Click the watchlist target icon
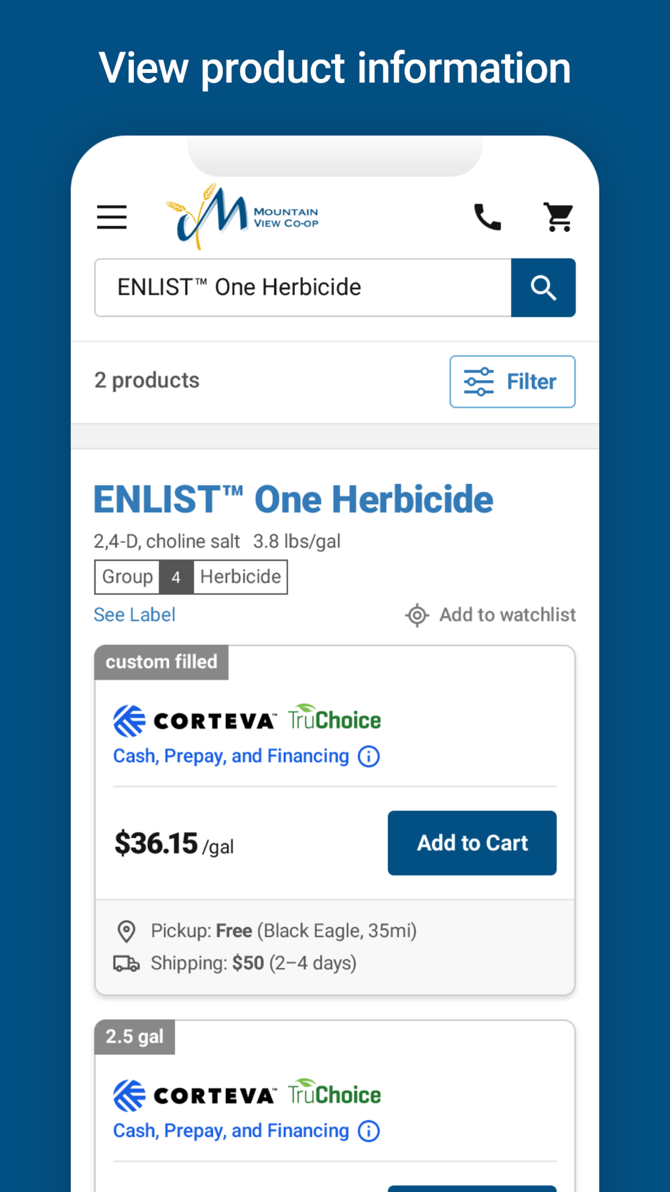Screen dimensions: 670x1192 [x=417, y=615]
